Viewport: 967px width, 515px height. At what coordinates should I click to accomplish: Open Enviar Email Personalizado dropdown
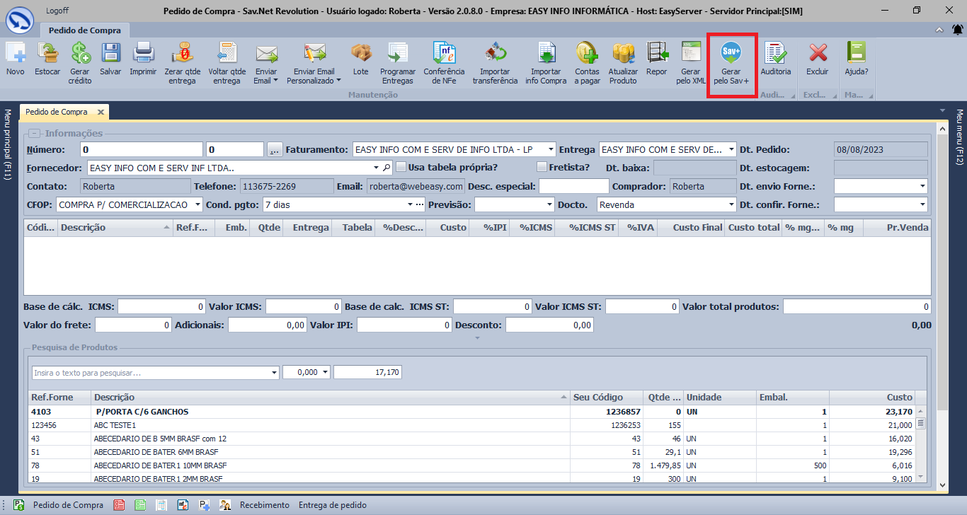(314, 63)
